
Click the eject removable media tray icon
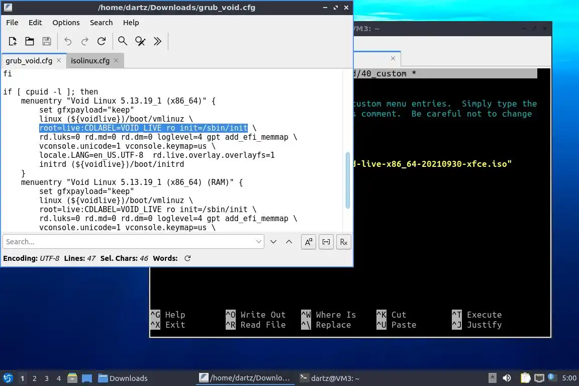point(492,378)
